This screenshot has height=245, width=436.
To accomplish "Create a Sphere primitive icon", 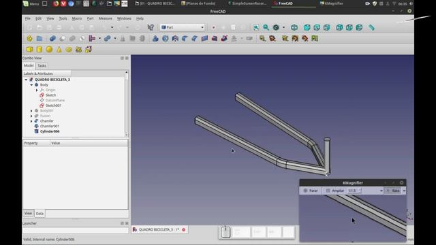I will click(x=49, y=50).
